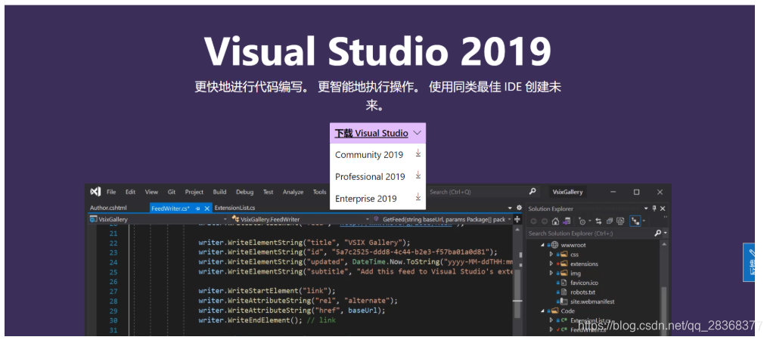Open search options dropdown in Solution Explorer
The width and height of the screenshot is (770, 340).
[x=666, y=233]
